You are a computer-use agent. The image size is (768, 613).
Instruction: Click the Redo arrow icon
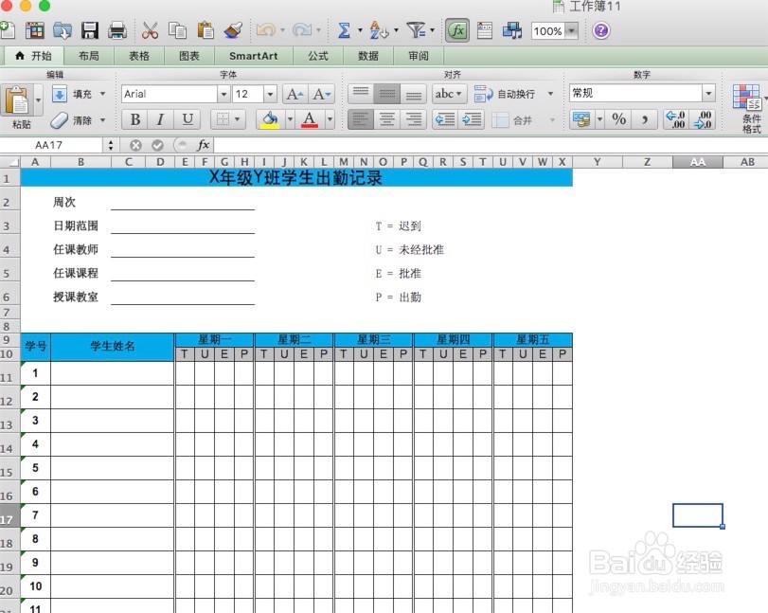pyautogui.click(x=301, y=31)
